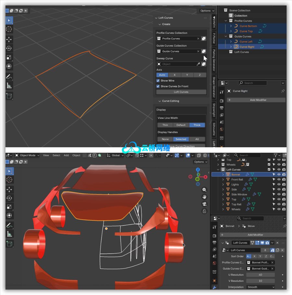Screen dimensions: 292x295
Task: Select the Move tool in lower viewport toolbar
Action: (x=9, y=189)
